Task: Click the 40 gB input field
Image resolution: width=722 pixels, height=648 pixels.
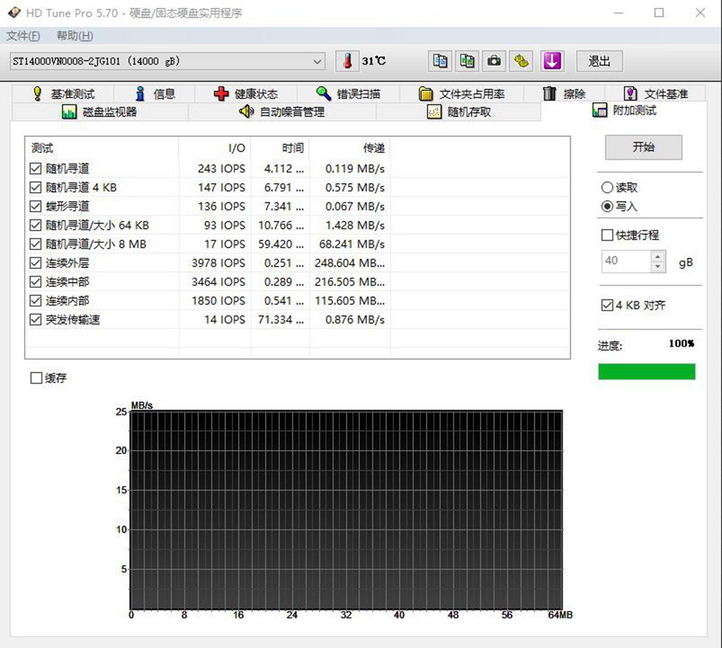Action: (x=626, y=261)
